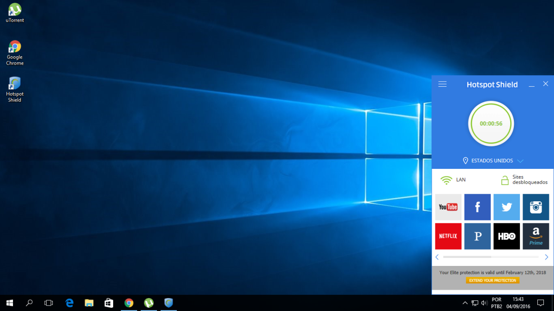Open the YouTube tile
Screen dimensions: 554x311
448,207
